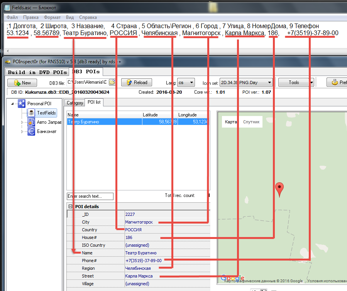Click the folder browse icon beside DB3 file
Viewport: 347px width, 291px height.
[x=112, y=82]
